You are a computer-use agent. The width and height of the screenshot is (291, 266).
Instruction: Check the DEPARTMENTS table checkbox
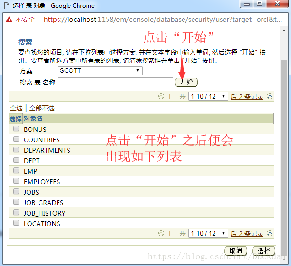[16, 149]
